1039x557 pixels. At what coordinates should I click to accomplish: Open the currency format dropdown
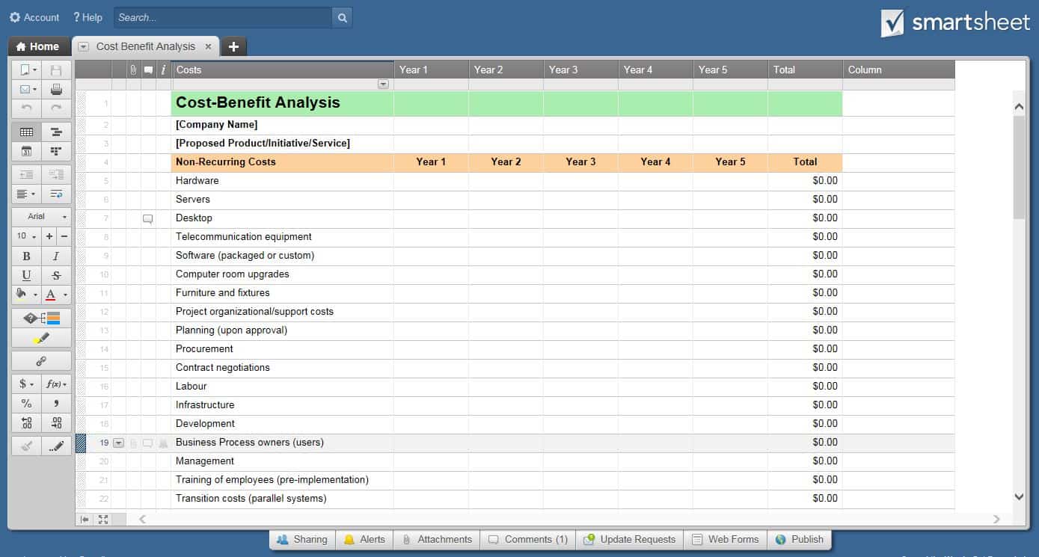click(27, 384)
